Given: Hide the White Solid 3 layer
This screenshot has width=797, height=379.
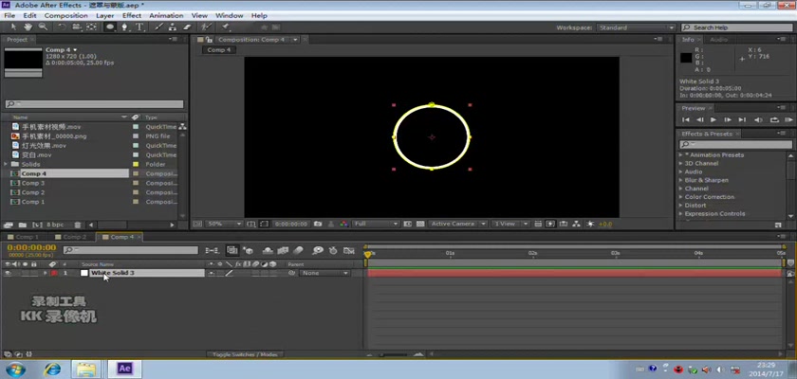Looking at the screenshot, I should tap(8, 273).
